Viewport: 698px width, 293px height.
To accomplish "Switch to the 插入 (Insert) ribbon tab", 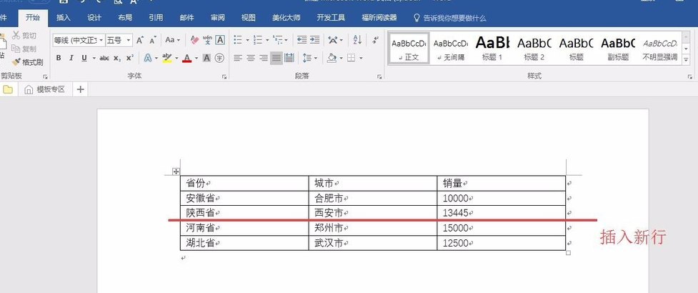I will (x=64, y=17).
